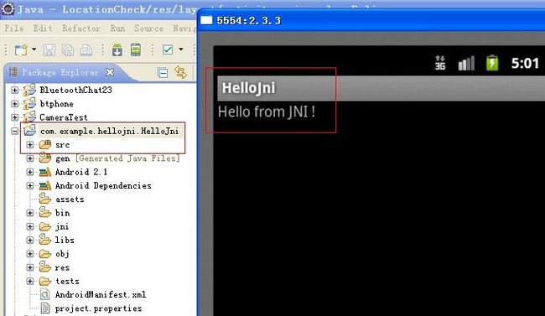Image resolution: width=545 pixels, height=316 pixels.
Task: Open the Run menu
Action: pyautogui.click(x=118, y=28)
